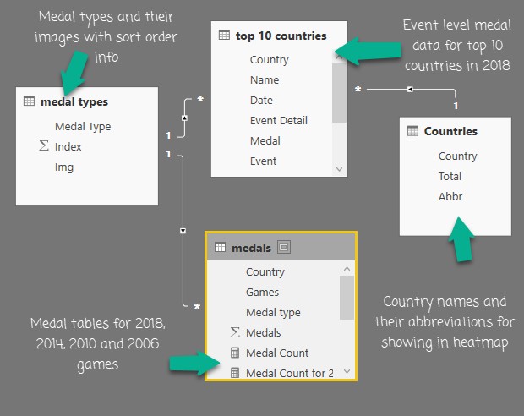Select the Games field in medals table
This screenshot has height=416, width=524.
[x=262, y=293]
